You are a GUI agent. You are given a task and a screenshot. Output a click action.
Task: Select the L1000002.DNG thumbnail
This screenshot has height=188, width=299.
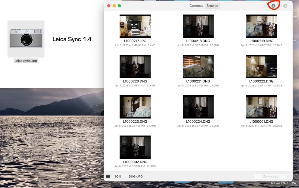(x=135, y=147)
